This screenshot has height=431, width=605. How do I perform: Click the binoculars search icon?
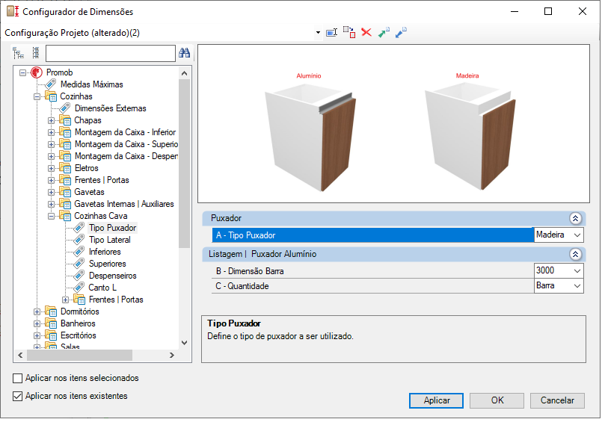(184, 53)
